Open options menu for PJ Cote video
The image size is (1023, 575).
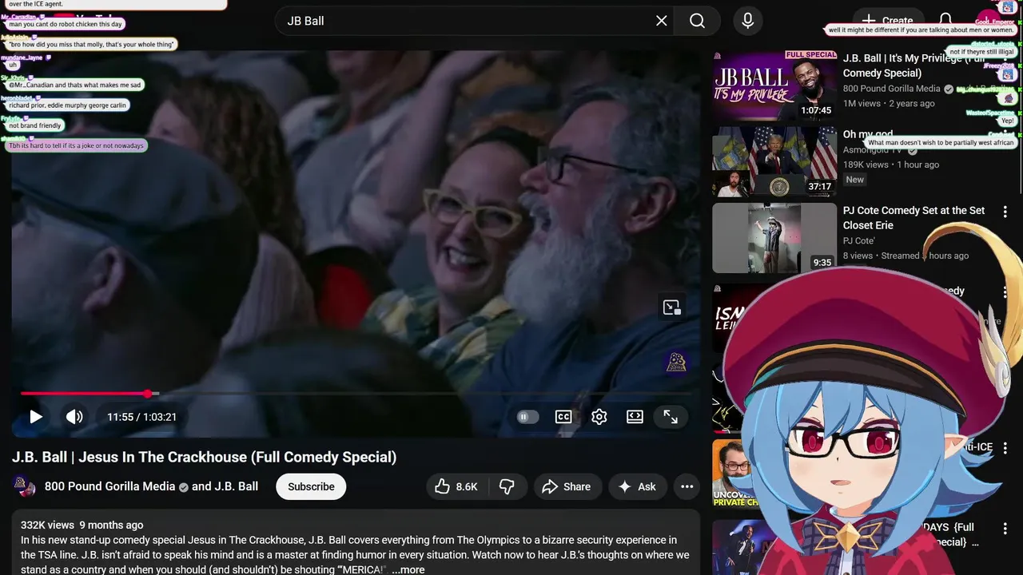pos(1005,212)
